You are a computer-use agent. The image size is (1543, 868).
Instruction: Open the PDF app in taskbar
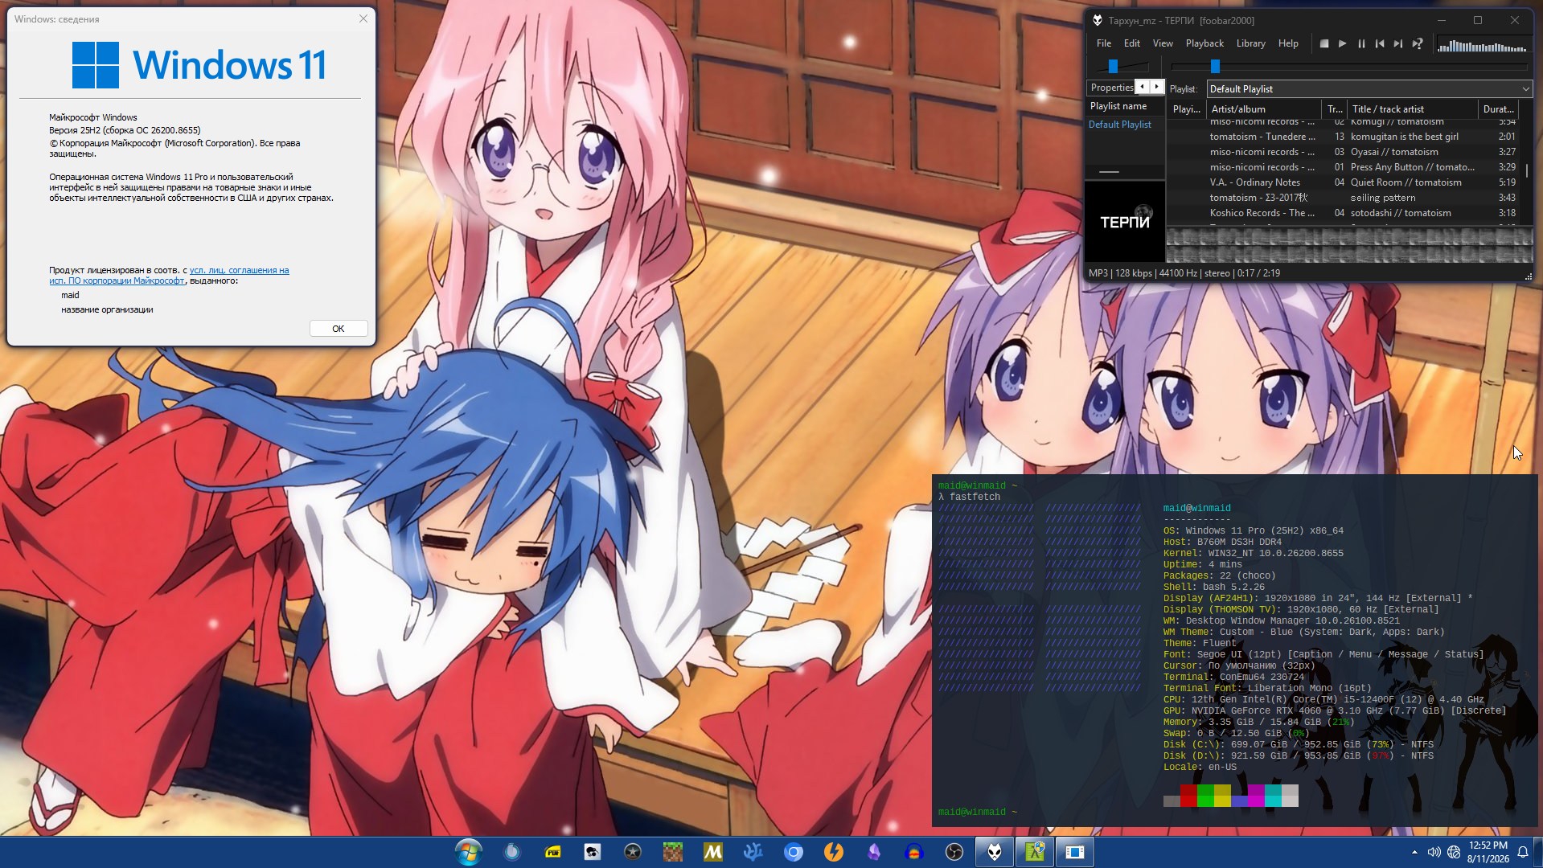coord(552,852)
